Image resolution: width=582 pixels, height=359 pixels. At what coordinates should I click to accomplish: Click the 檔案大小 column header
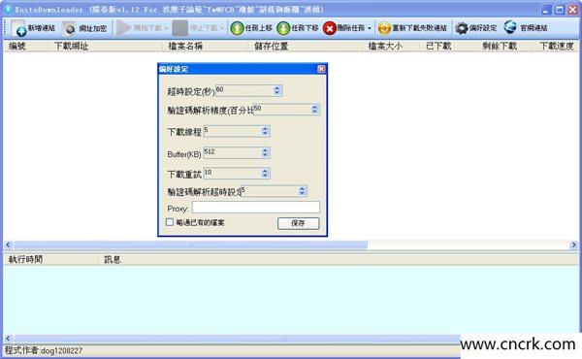(391, 46)
